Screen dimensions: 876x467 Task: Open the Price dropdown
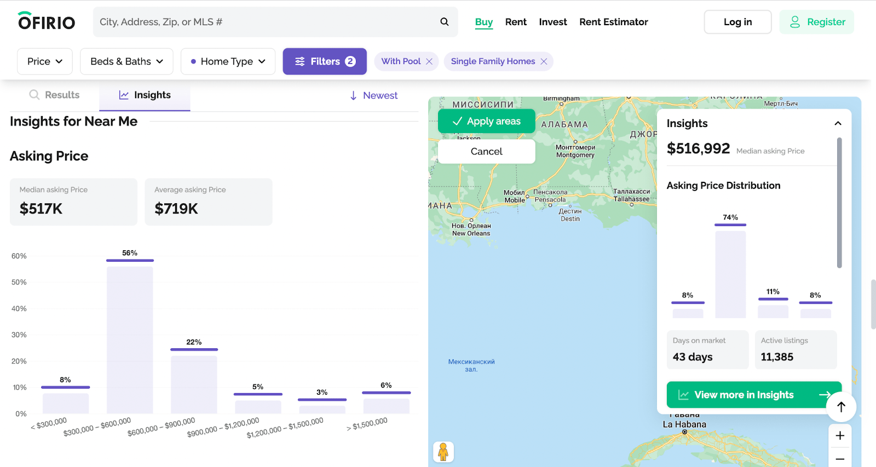45,61
